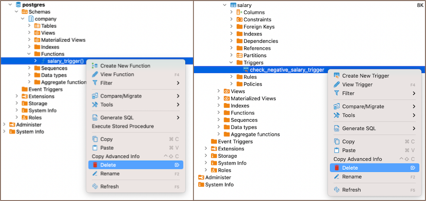Expand the Tables folder under company
Image resolution: width=426 pixels, height=201 pixels.
click(x=29, y=26)
